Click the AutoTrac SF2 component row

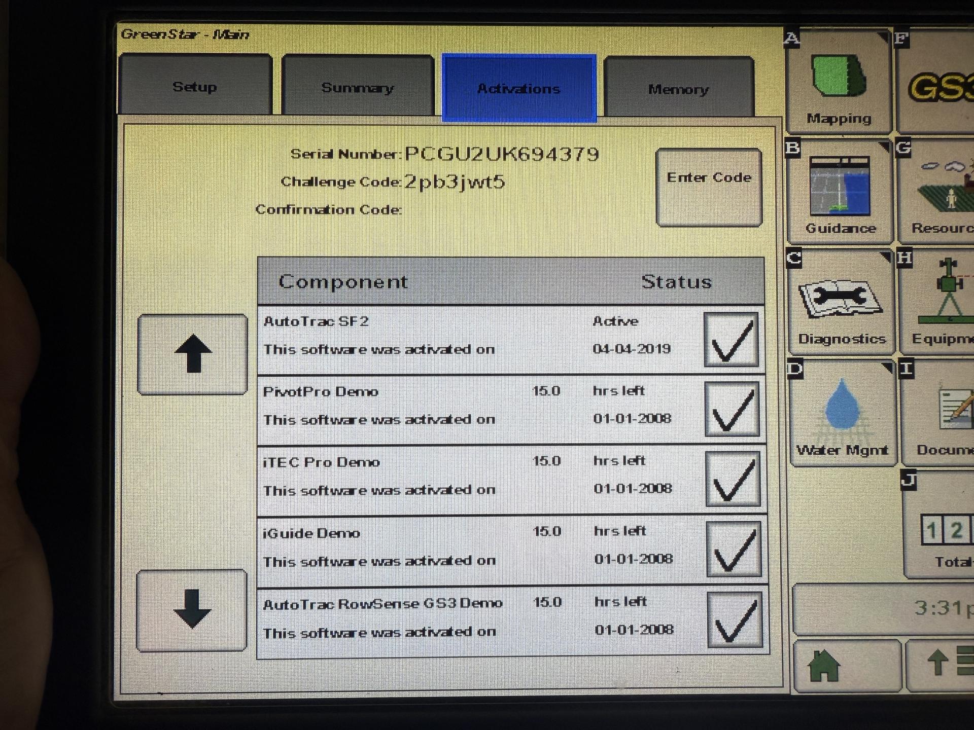tap(511, 339)
